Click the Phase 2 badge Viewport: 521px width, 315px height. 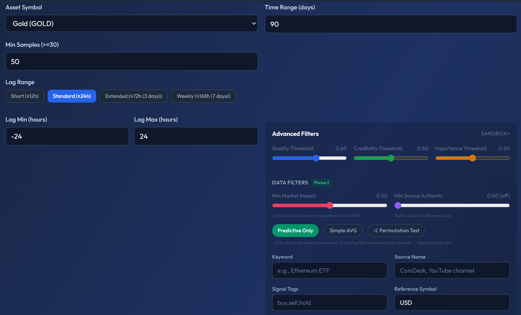321,183
